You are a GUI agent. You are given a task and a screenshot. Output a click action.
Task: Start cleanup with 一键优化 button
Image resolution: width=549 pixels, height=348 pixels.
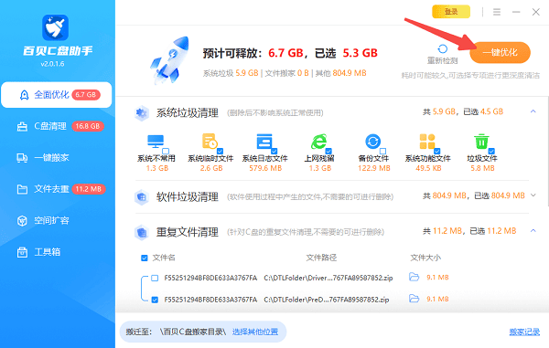[500, 52]
